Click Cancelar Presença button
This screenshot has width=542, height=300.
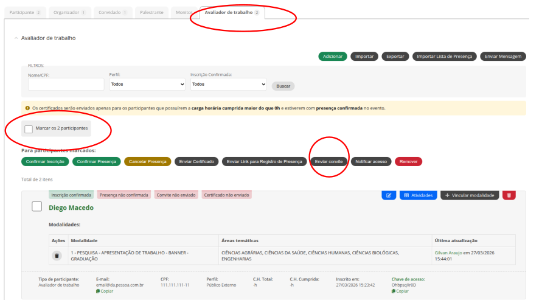pyautogui.click(x=148, y=161)
